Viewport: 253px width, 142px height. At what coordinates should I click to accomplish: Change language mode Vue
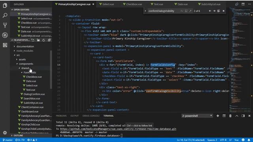(236, 140)
